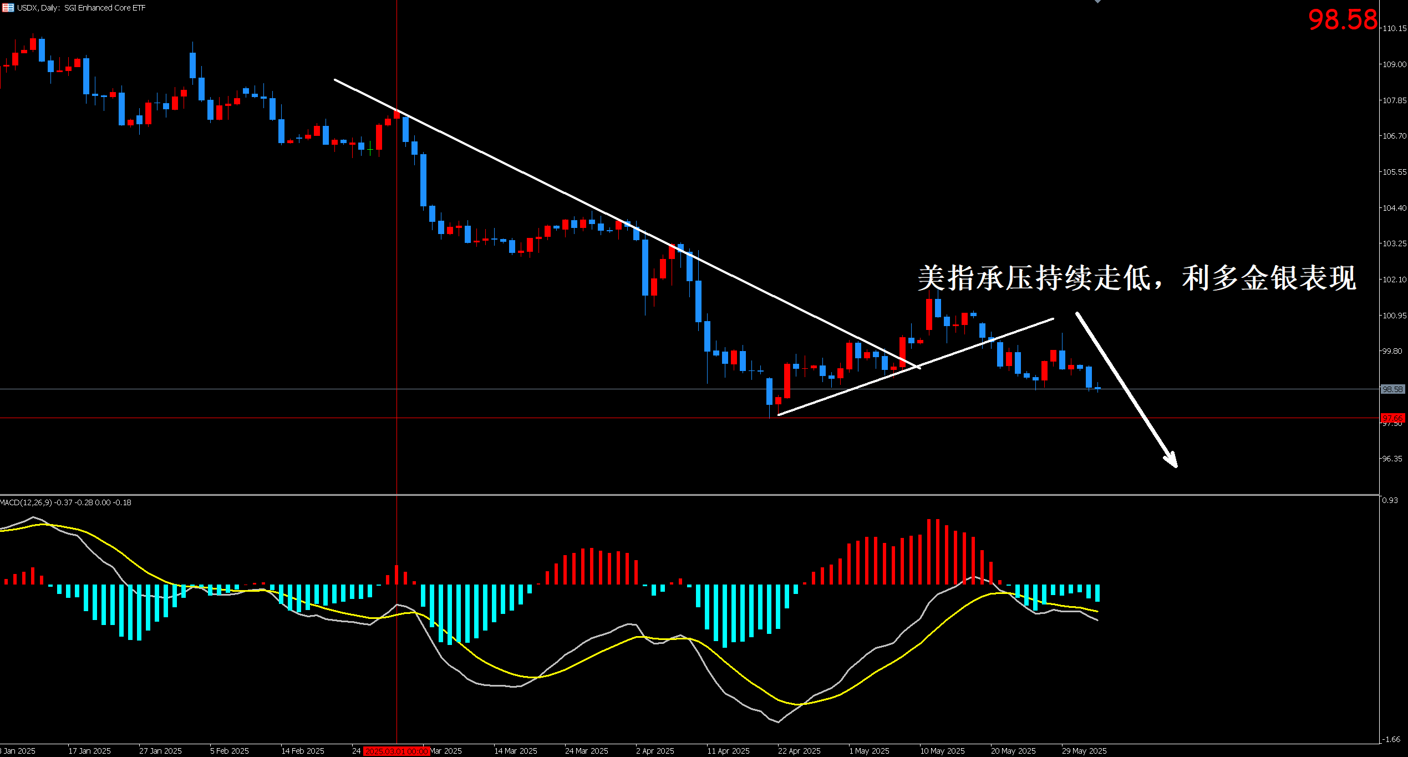Screen dimensions: 1408x757
Task: Click the MACD(12,26,9) indicator label
Action: click(26, 502)
